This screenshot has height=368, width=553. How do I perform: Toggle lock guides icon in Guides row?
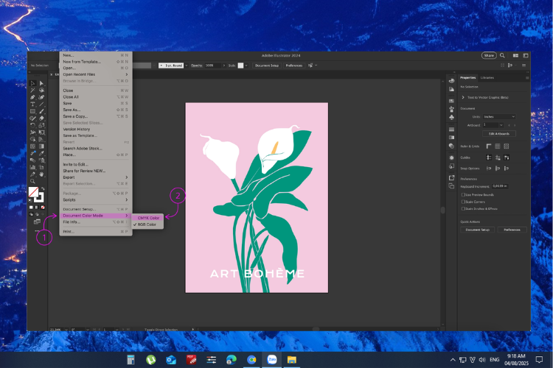pos(498,158)
